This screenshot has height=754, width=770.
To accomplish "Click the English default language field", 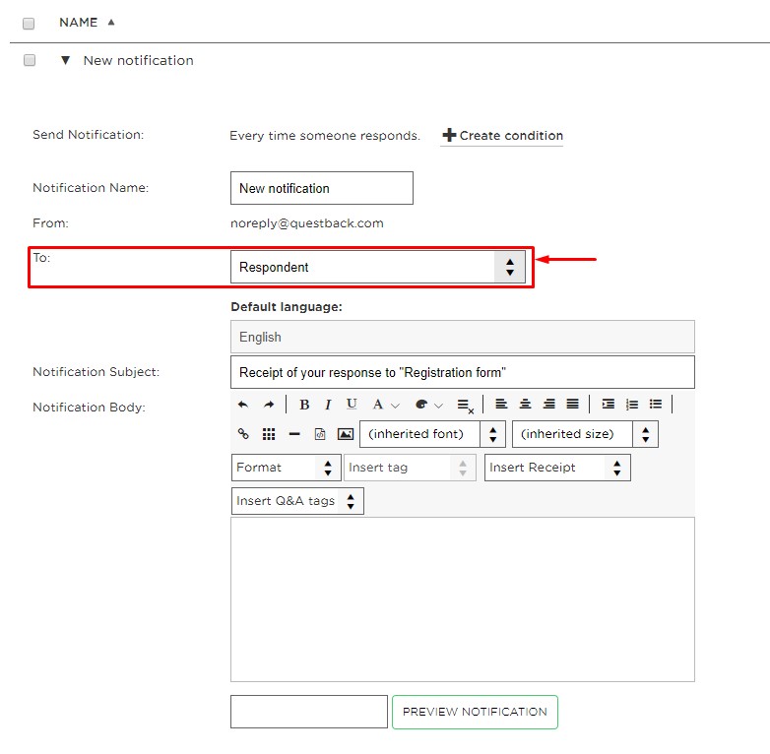I will 463,337.
